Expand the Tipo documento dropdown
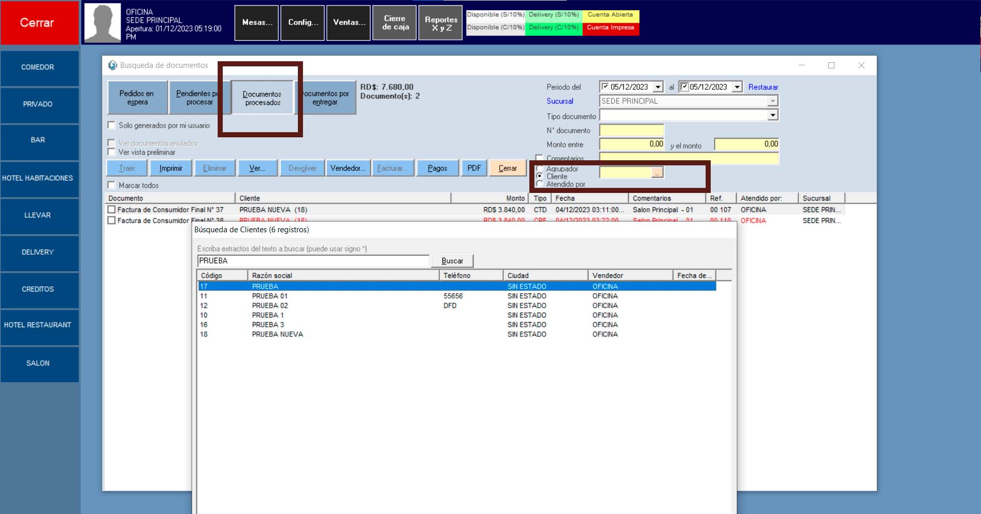 [x=773, y=115]
